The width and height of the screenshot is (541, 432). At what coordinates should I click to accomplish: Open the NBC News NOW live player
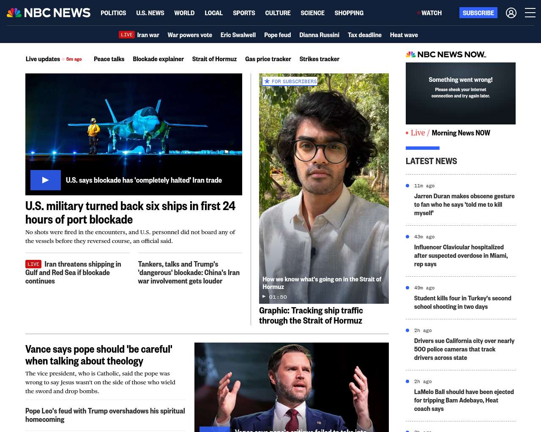pyautogui.click(x=461, y=93)
